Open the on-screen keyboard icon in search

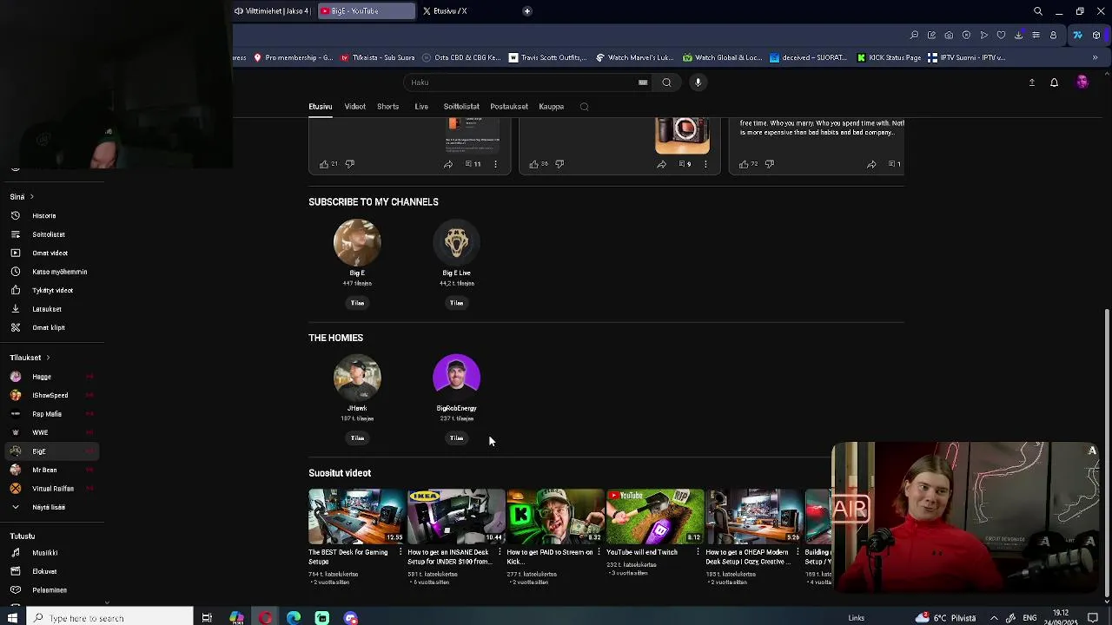[643, 82]
